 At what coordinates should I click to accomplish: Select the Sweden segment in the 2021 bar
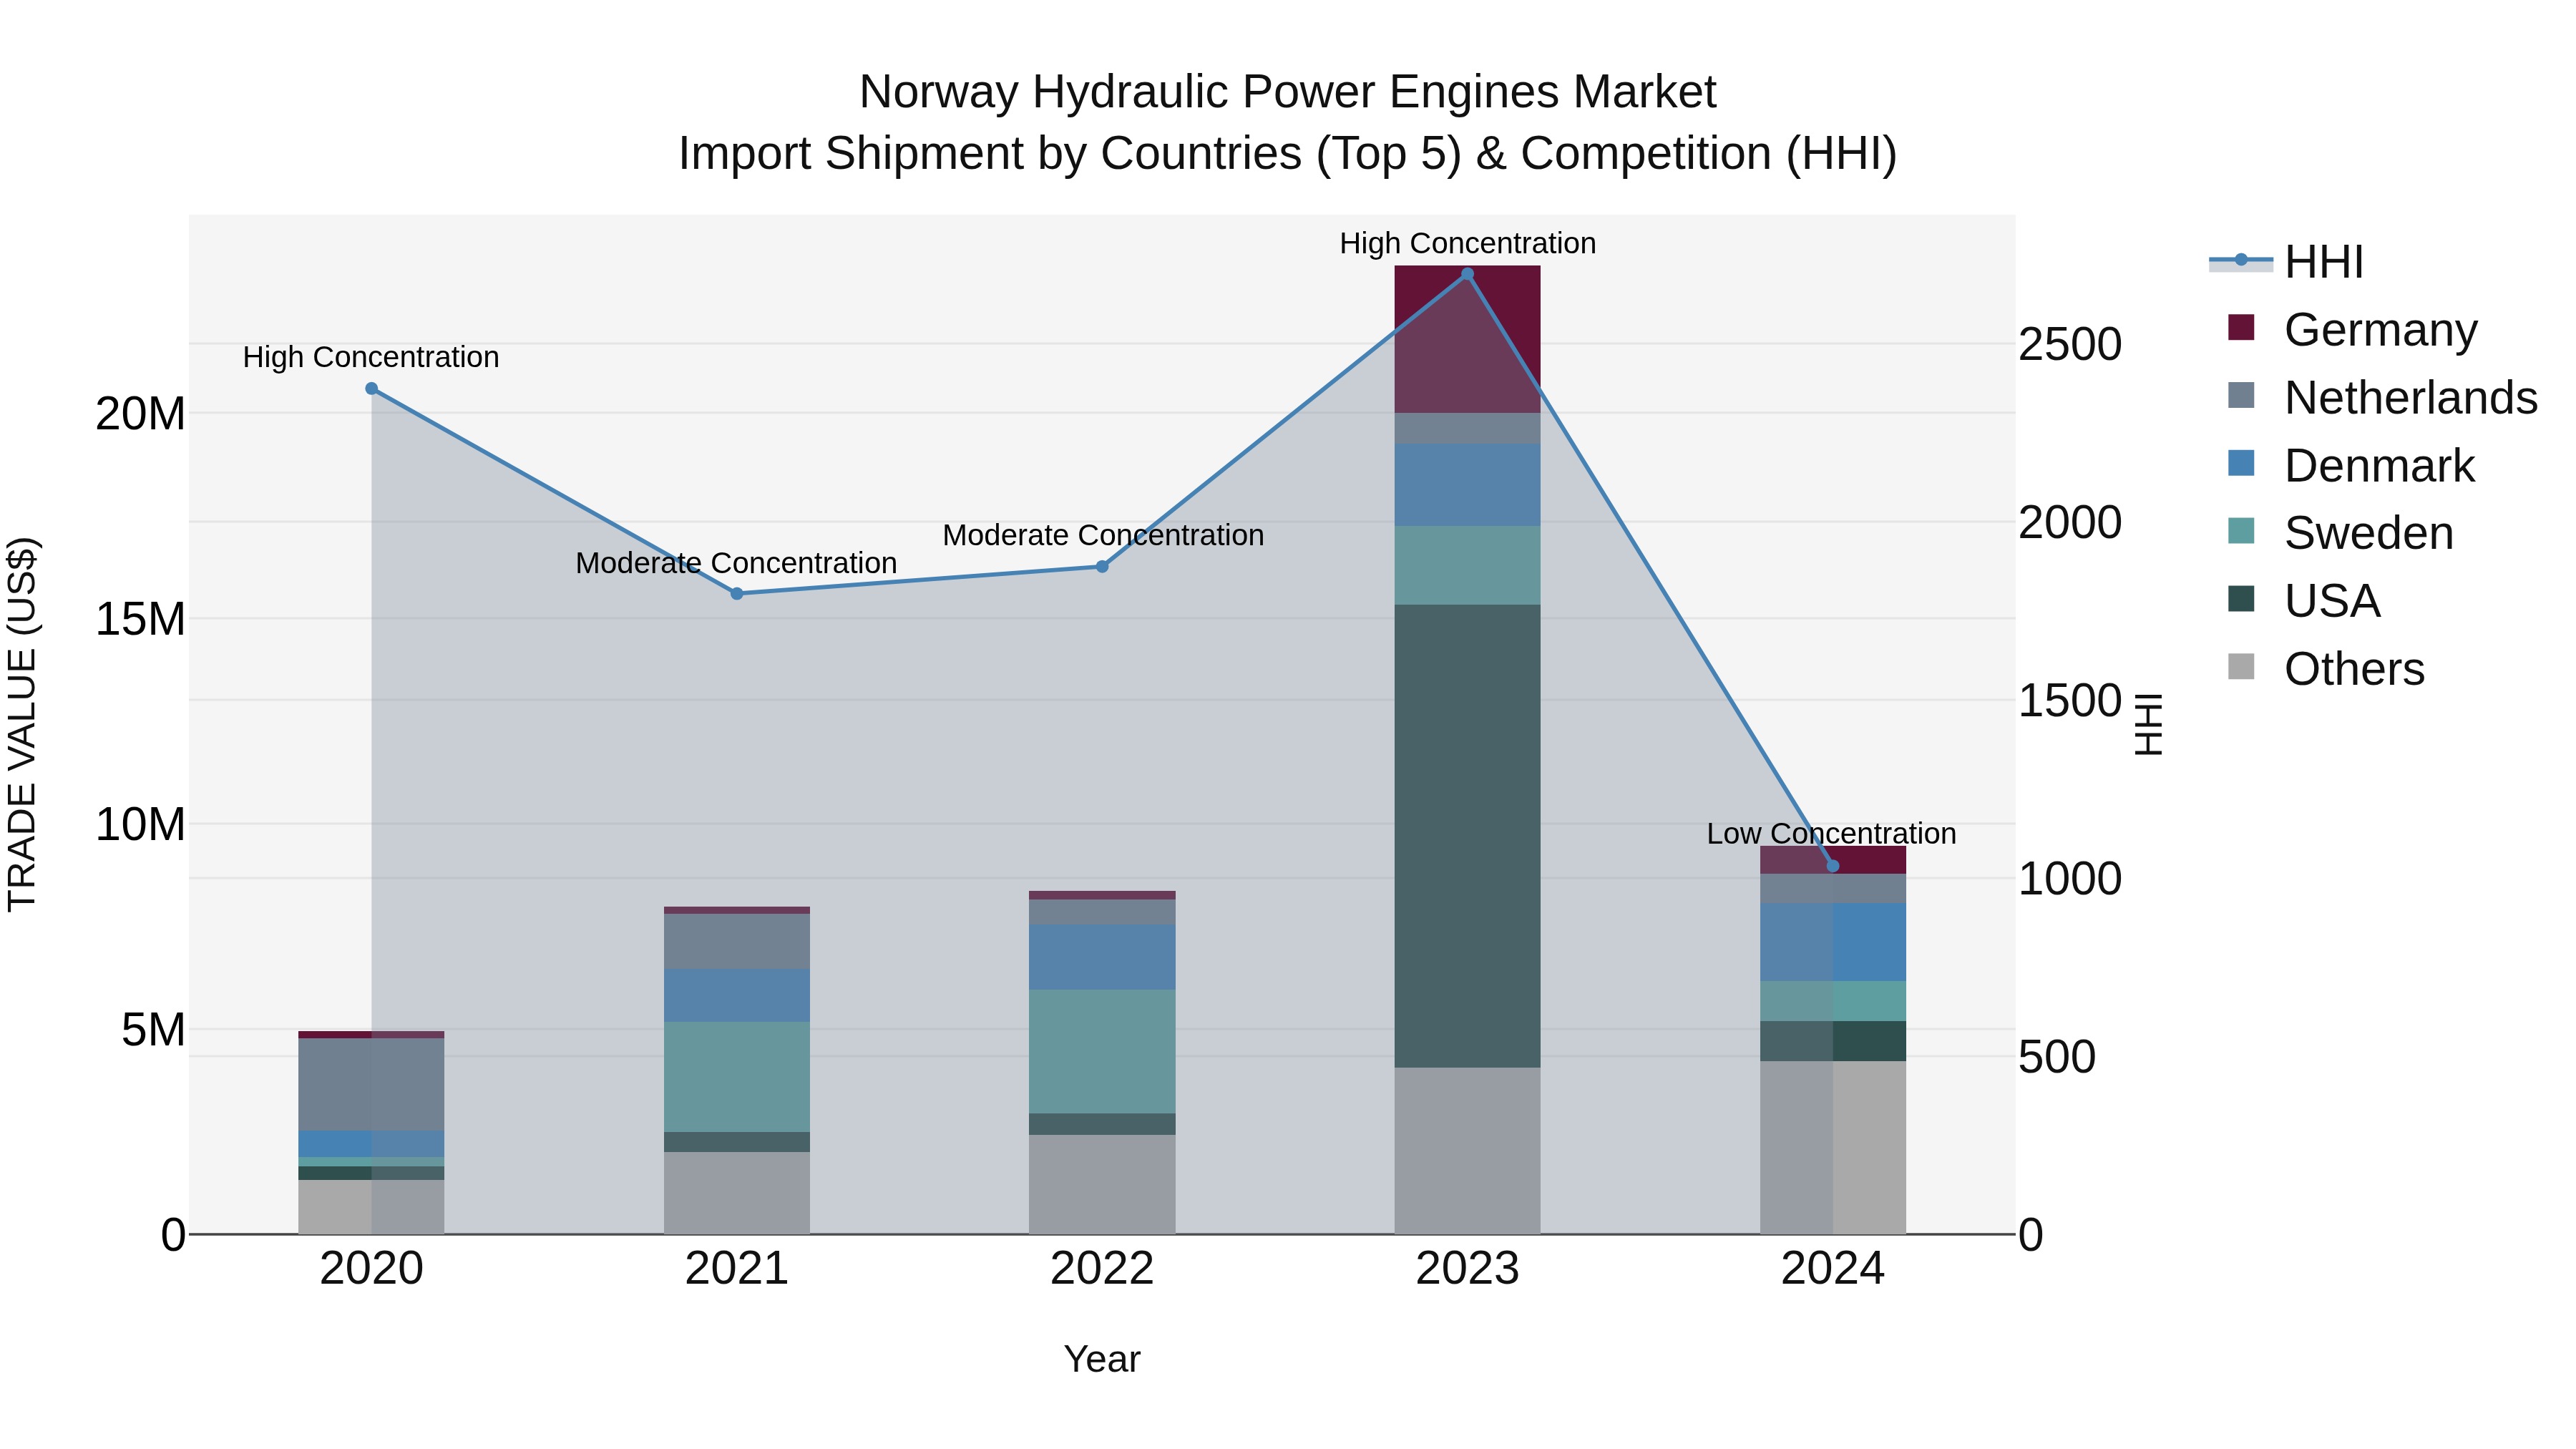pos(737,1077)
